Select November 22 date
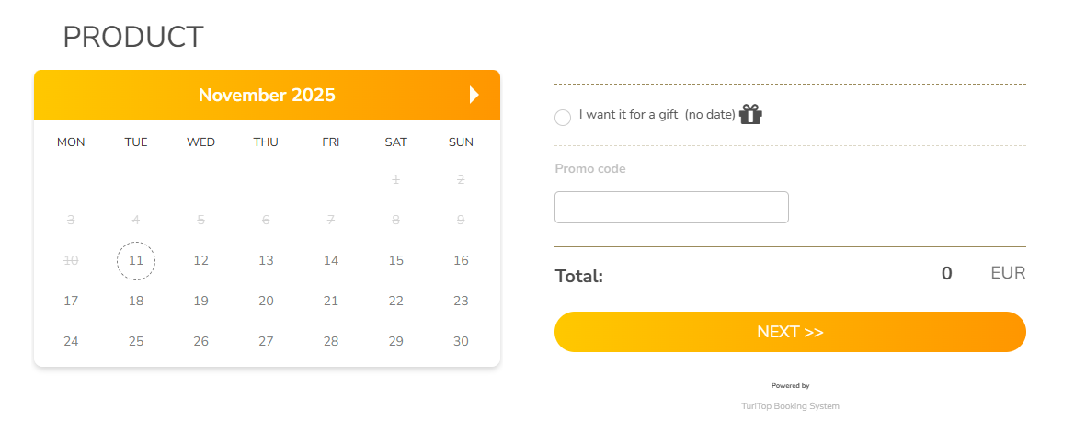Image resolution: width=1086 pixels, height=444 pixels. [396, 301]
